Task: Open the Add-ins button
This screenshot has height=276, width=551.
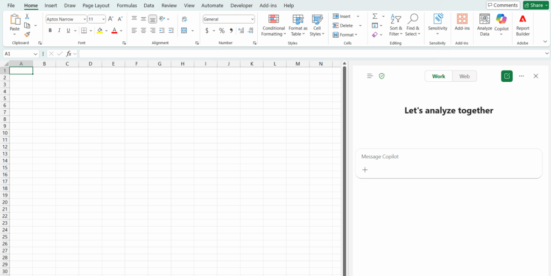Action: click(x=462, y=23)
